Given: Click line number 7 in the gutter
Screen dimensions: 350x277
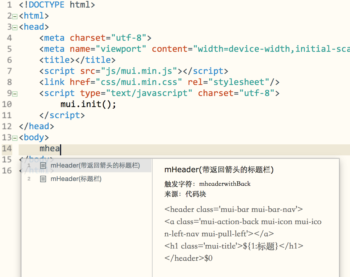Looking at the screenshot, I should tap(9, 71).
